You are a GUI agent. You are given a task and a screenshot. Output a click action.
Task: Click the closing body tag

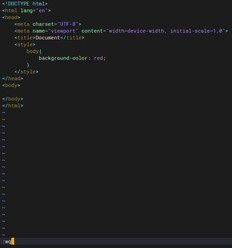click(13, 99)
